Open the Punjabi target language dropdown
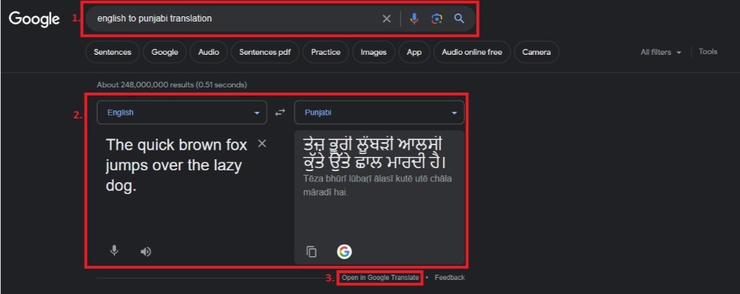The width and height of the screenshot is (740, 294). tap(379, 113)
